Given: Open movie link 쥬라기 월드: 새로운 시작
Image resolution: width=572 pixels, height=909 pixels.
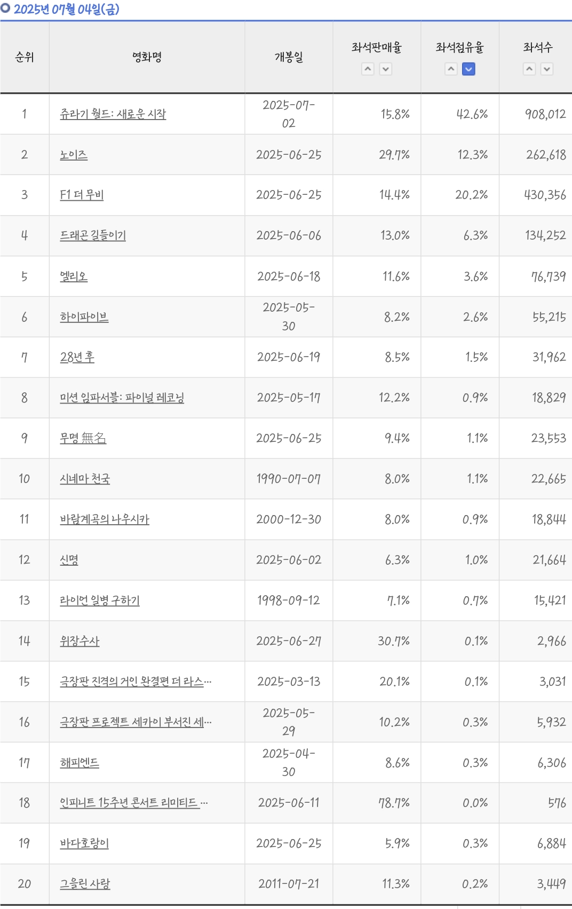Looking at the screenshot, I should tap(113, 114).
